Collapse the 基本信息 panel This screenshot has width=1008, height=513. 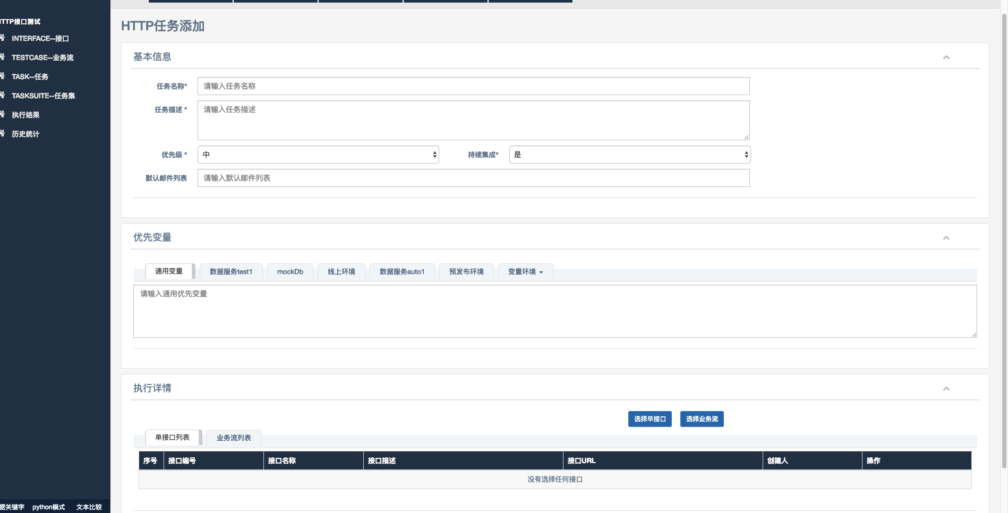point(946,57)
